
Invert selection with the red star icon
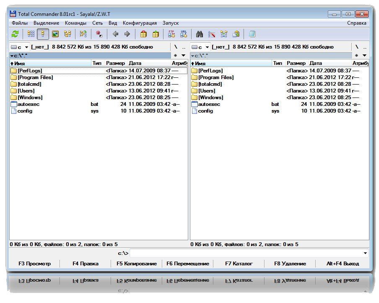coord(99,34)
